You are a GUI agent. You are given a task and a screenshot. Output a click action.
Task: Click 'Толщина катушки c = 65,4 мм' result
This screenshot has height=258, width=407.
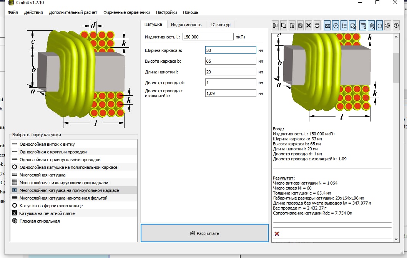point(302,193)
